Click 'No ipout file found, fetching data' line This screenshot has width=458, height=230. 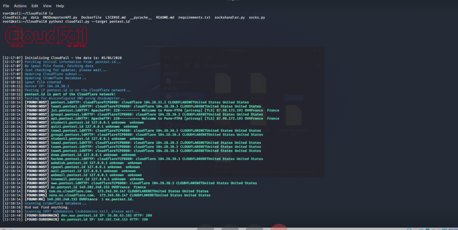click(48, 66)
